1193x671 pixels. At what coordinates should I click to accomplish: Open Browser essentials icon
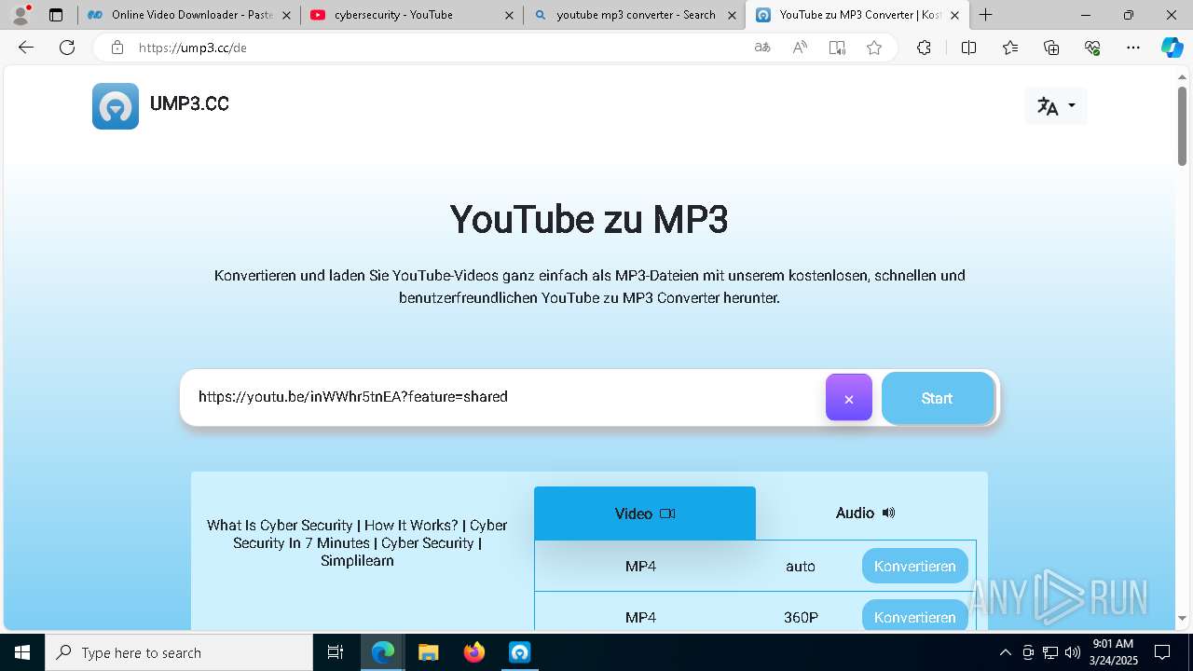1092,48
